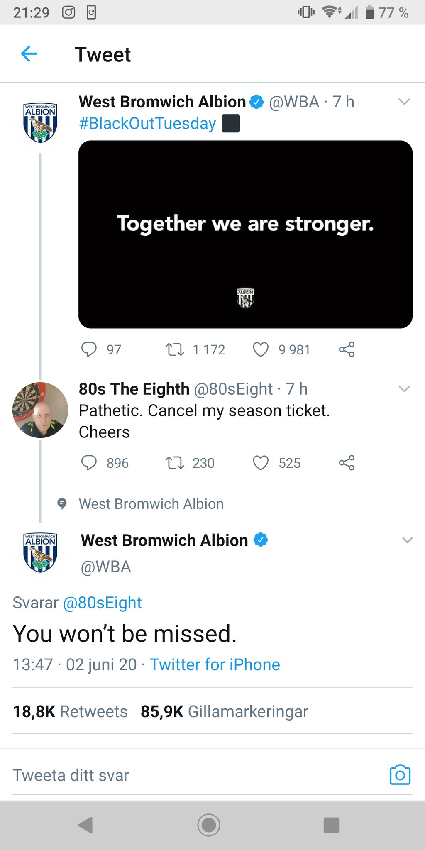Image resolution: width=425 pixels, height=850 pixels.
Task: Reply to 80s The Eighth's tweet
Action: 89,463
